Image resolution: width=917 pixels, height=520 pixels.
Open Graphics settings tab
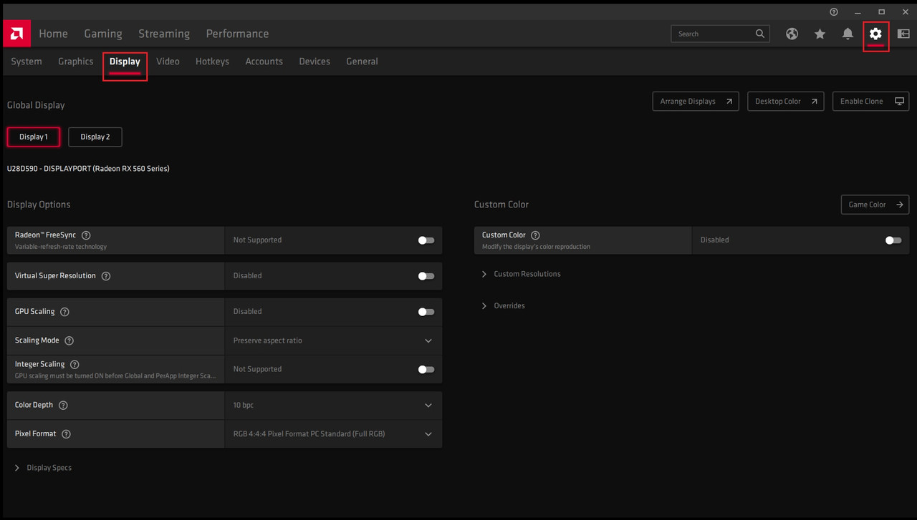pos(76,62)
